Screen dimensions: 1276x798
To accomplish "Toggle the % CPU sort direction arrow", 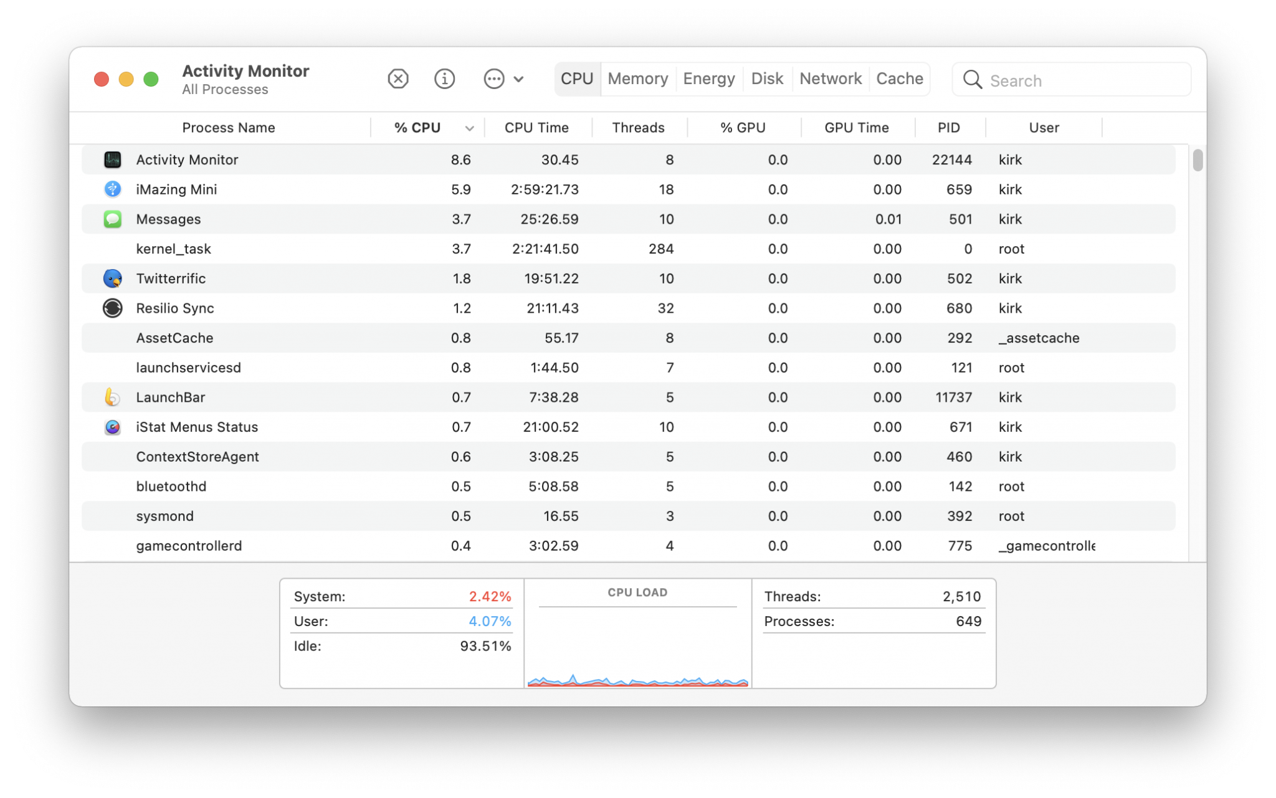I will (468, 128).
